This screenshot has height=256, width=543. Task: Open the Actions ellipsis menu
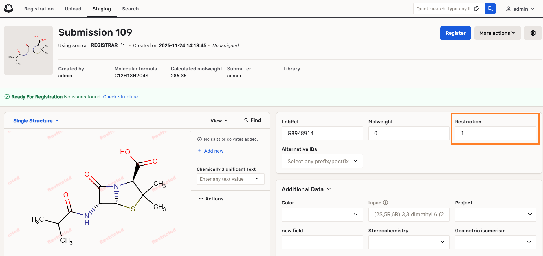201,199
